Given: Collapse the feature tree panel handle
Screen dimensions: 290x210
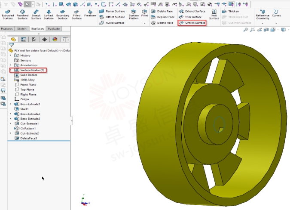Looking at the screenshot, I should coord(72,121).
